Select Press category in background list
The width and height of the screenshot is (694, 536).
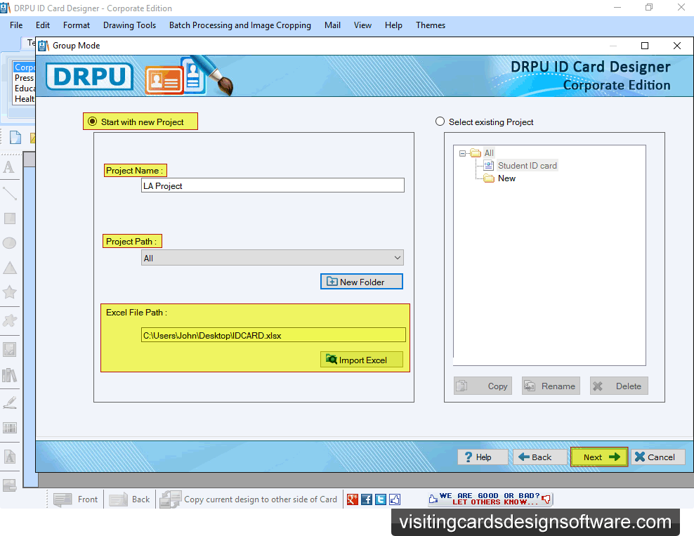[24, 78]
